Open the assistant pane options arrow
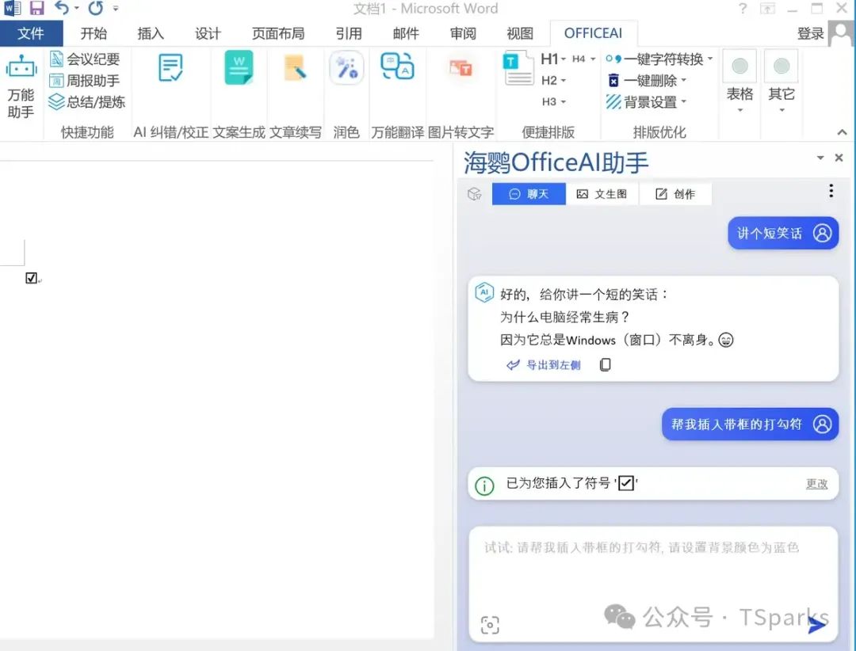Image resolution: width=856 pixels, height=651 pixels. [x=820, y=158]
